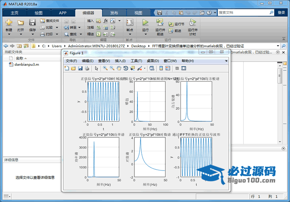The image size is (290, 202).
Task: Click 查找文件 (Find Files) in the ribbon
Action: pyautogui.click(x=50, y=21)
